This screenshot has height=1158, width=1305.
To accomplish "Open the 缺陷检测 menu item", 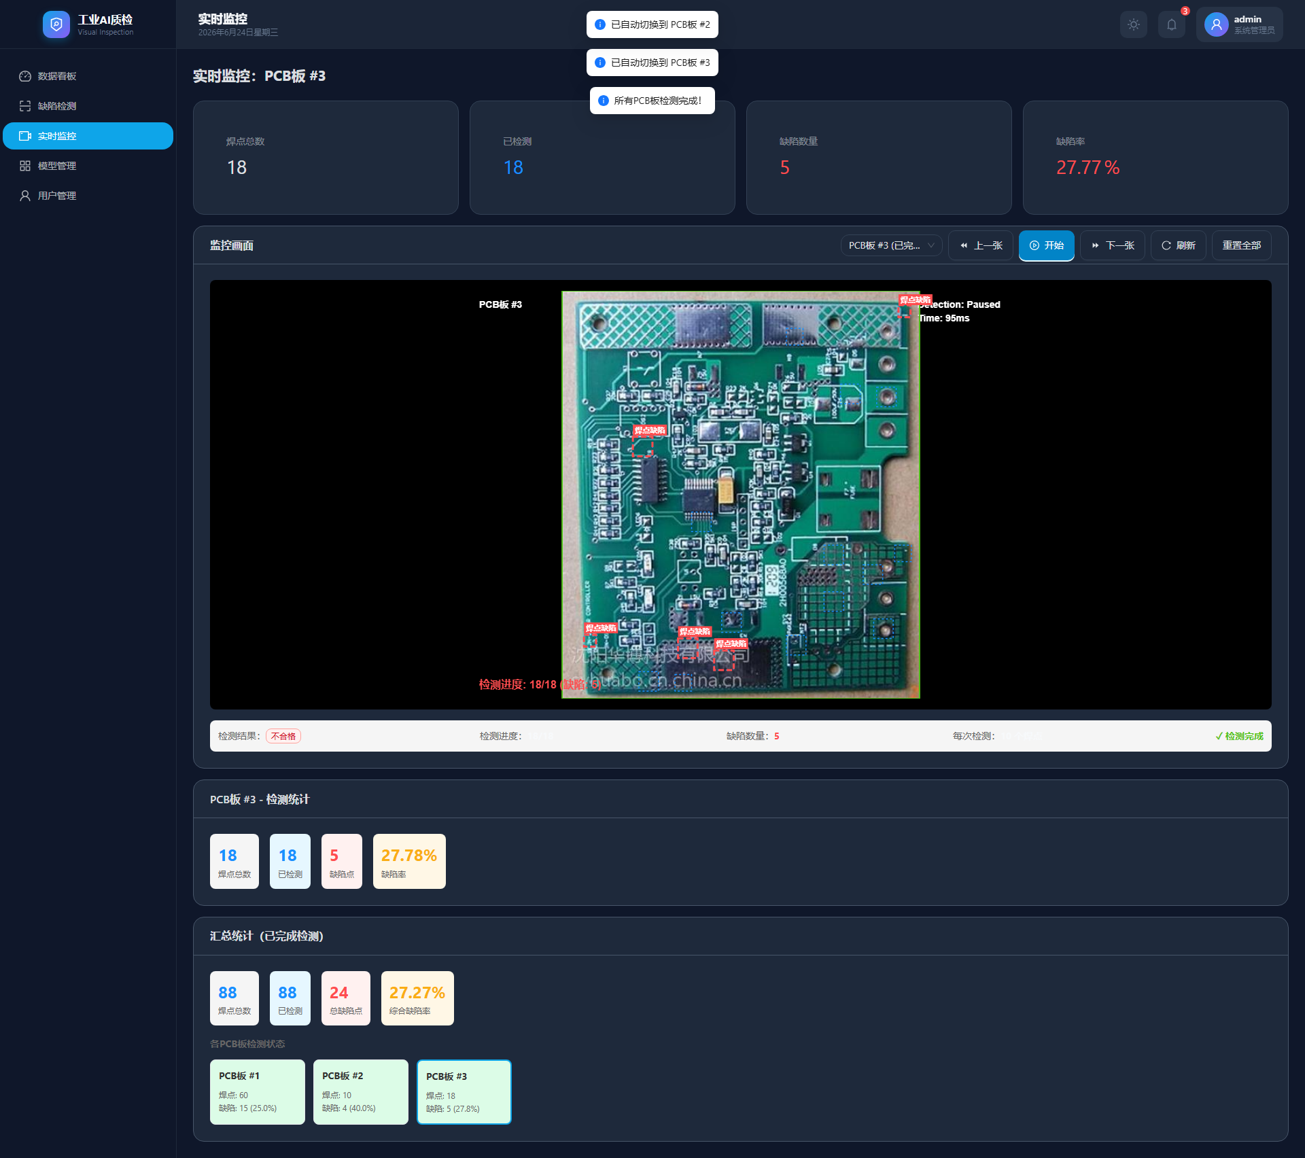I will [88, 106].
